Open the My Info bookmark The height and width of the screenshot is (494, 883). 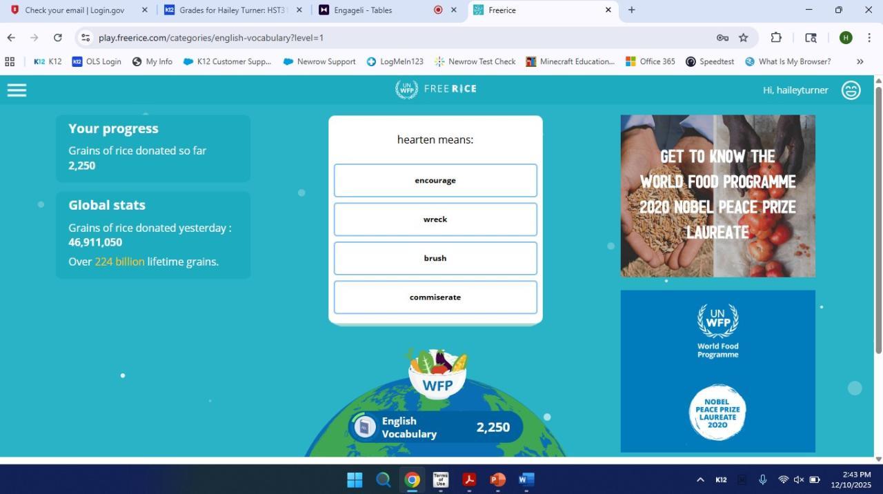pos(152,61)
